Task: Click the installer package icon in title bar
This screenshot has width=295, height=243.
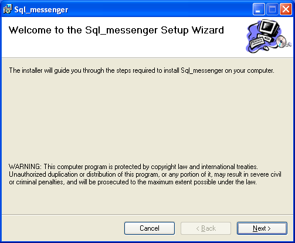Action: [x=8, y=9]
